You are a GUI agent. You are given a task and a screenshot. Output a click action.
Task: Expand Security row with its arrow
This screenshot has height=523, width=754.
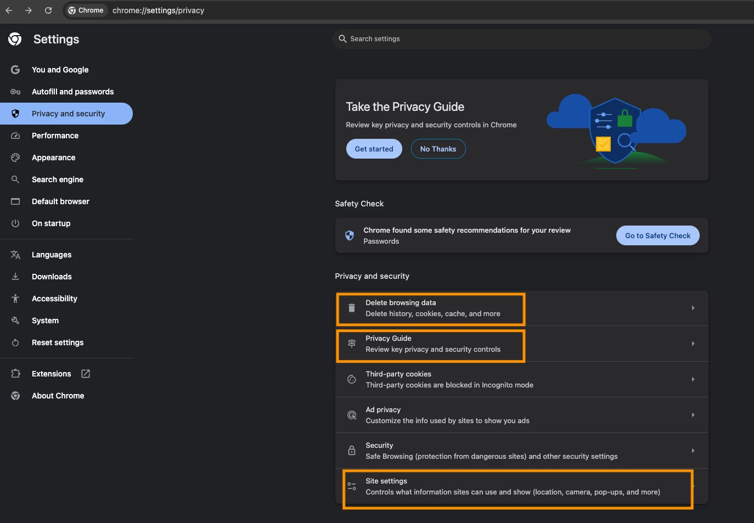point(693,451)
